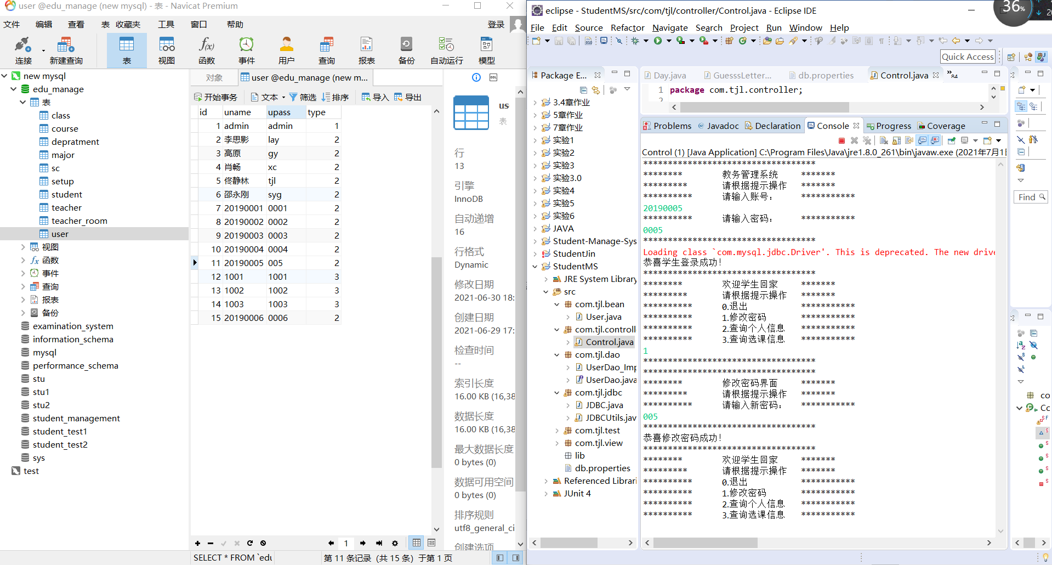The width and height of the screenshot is (1052, 565).
Task: Open Navicat grid settings gear icon
Action: coord(395,543)
